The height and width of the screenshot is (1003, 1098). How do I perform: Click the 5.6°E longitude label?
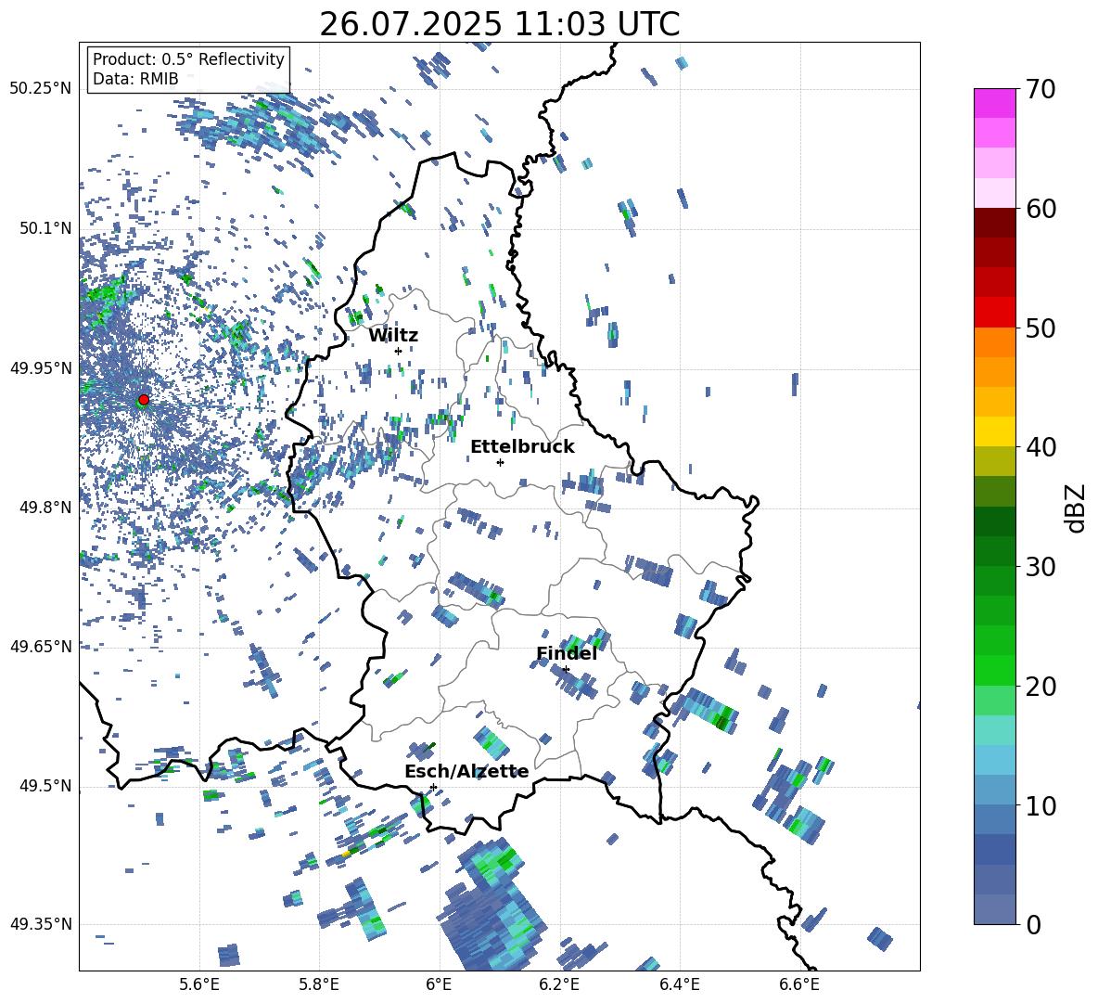(199, 984)
